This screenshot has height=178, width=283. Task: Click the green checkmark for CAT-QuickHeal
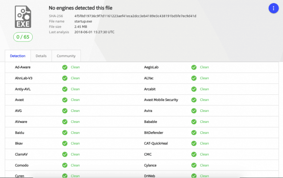point(194,144)
